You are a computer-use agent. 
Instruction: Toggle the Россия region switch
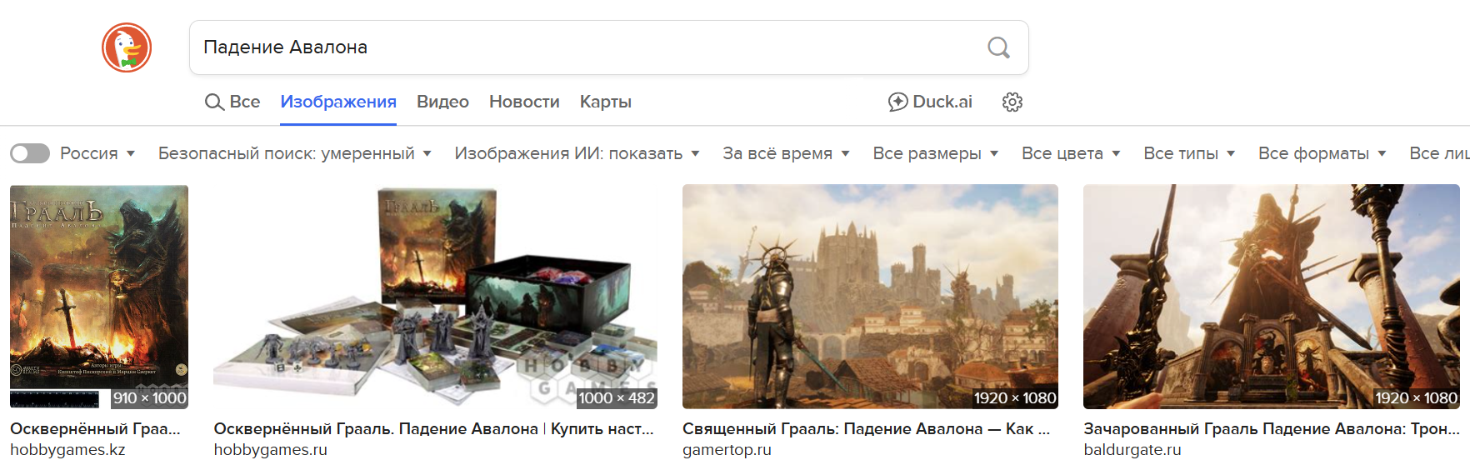(30, 153)
